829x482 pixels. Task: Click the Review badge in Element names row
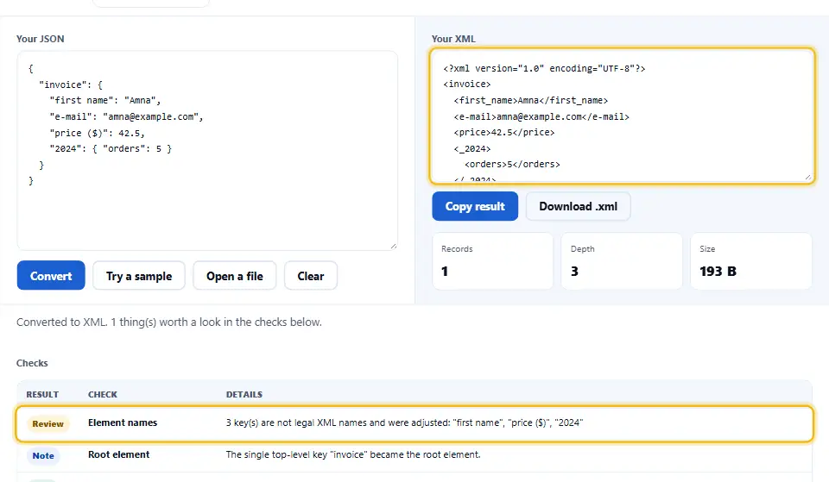(x=47, y=423)
